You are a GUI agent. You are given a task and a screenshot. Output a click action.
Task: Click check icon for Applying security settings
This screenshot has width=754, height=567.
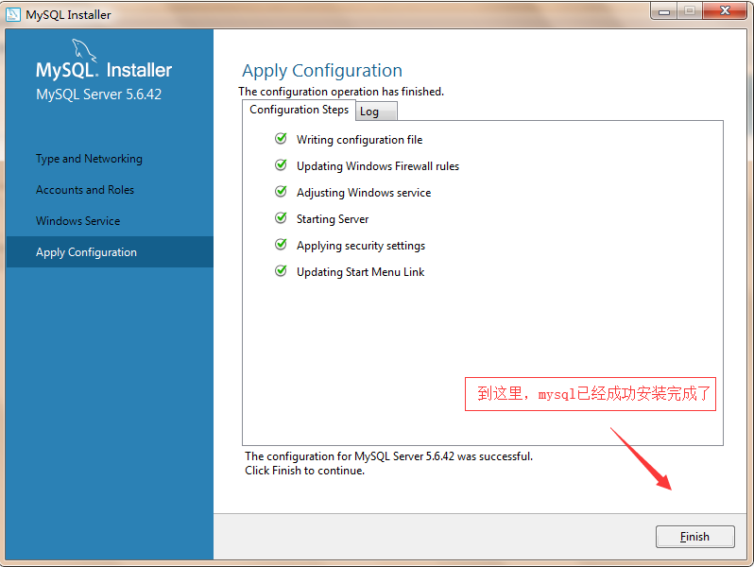point(281,245)
